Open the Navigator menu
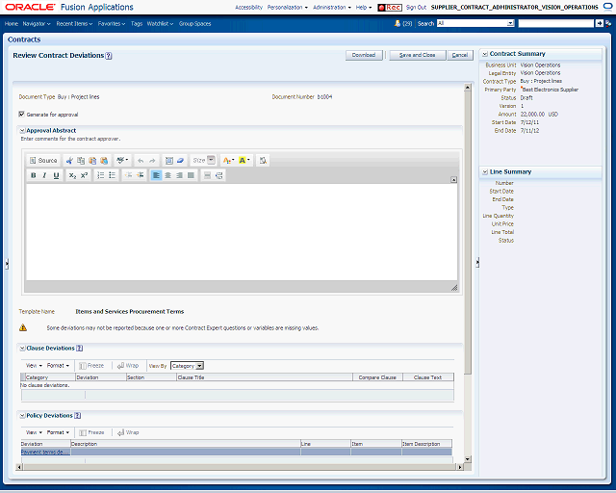Screen dimensions: 616x493 click(x=37, y=23)
